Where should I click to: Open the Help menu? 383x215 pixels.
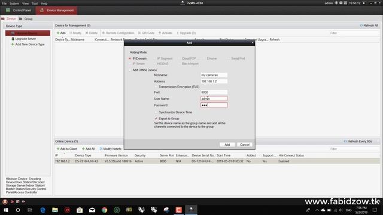click(44, 4)
